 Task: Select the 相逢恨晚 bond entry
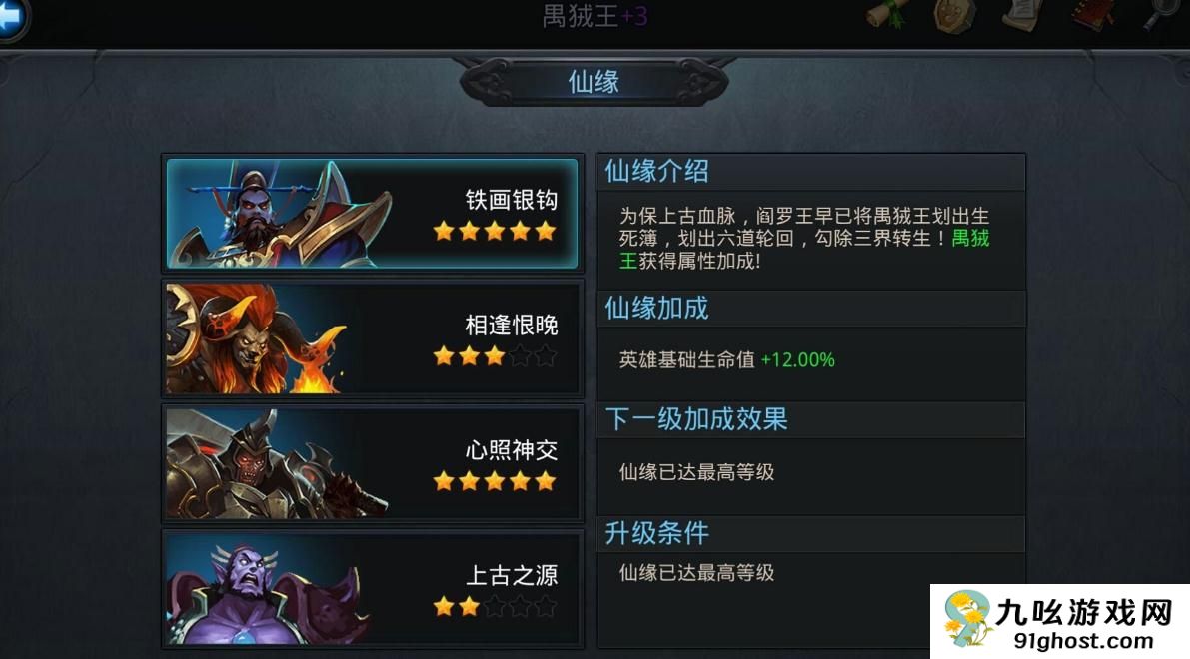[373, 338]
